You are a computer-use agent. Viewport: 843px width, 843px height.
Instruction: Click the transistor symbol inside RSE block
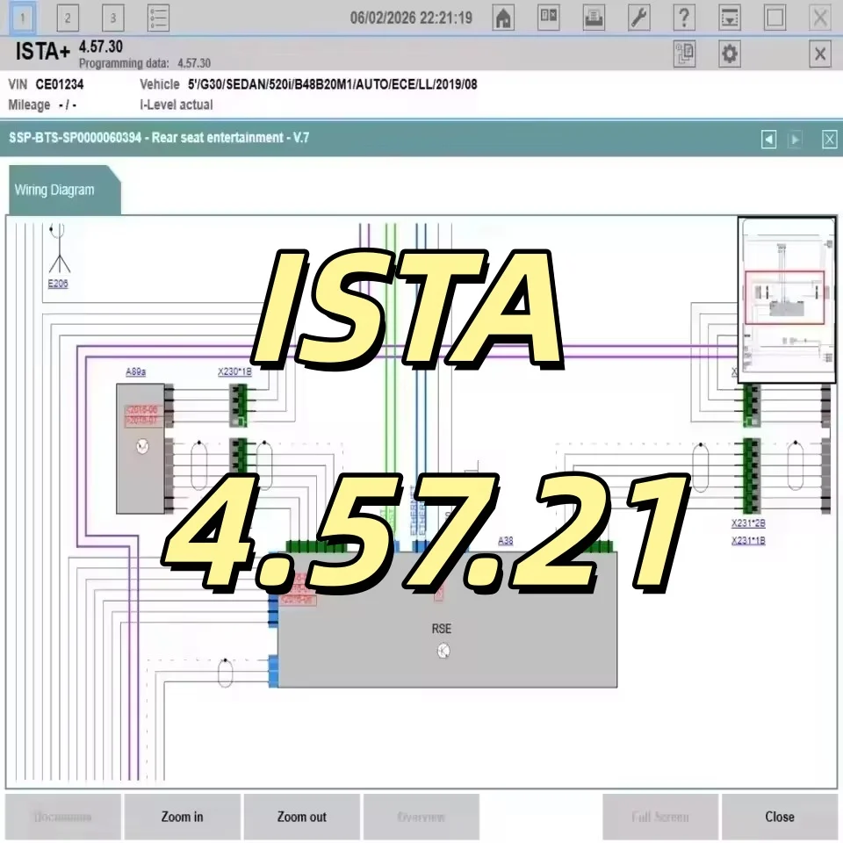(x=443, y=651)
